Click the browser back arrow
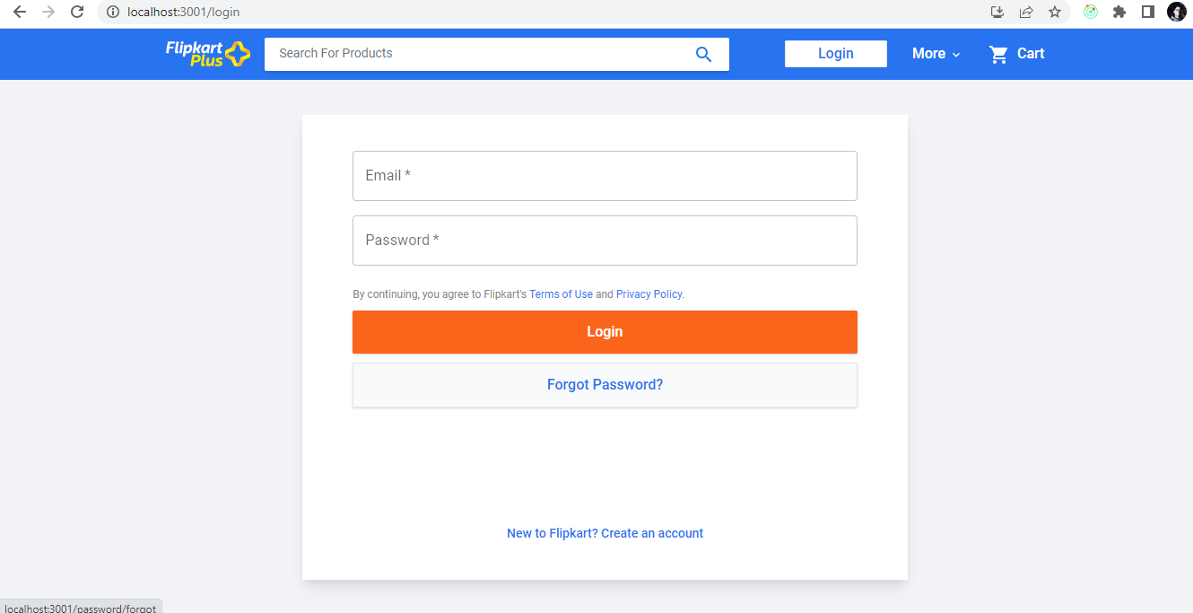 [19, 13]
